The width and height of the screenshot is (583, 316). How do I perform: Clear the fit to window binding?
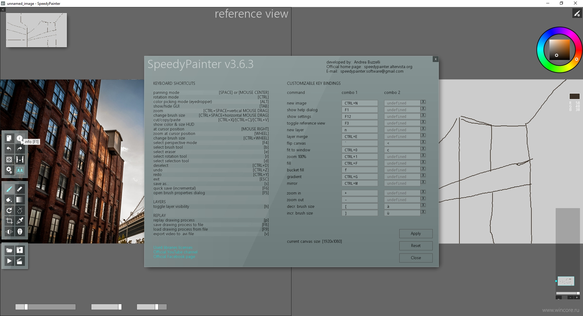(423, 149)
